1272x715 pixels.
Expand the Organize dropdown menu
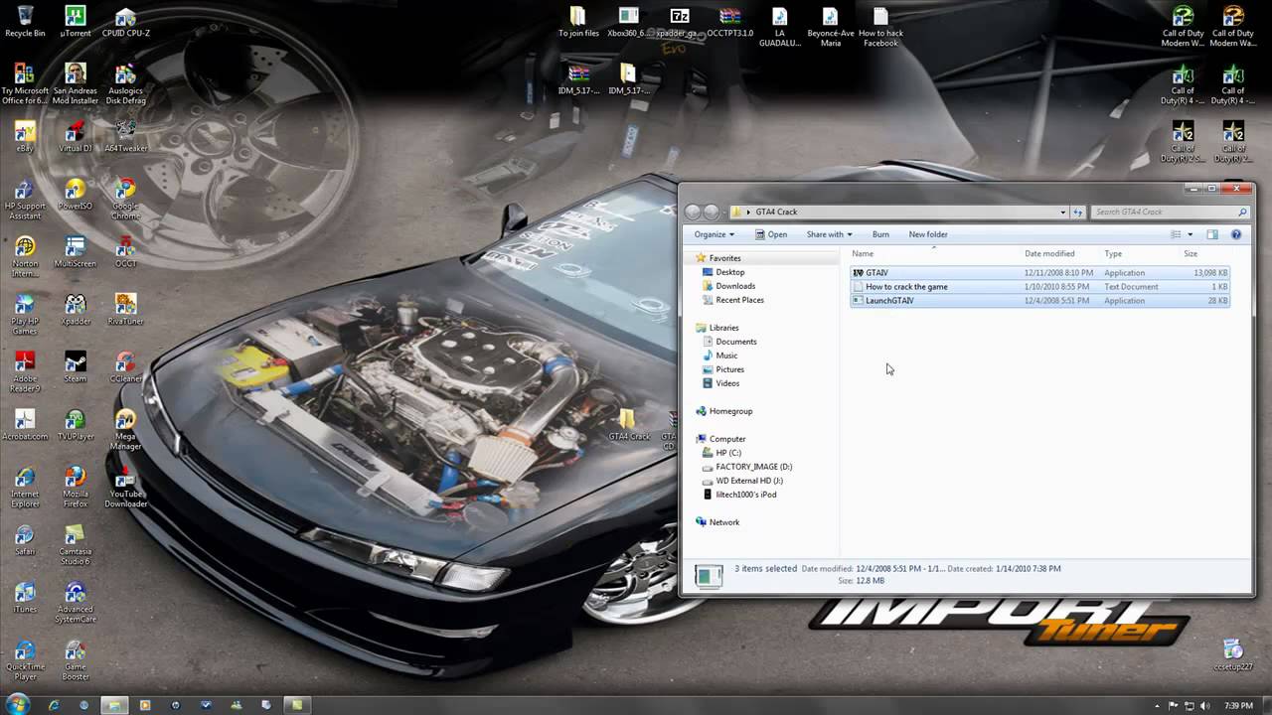(x=715, y=234)
